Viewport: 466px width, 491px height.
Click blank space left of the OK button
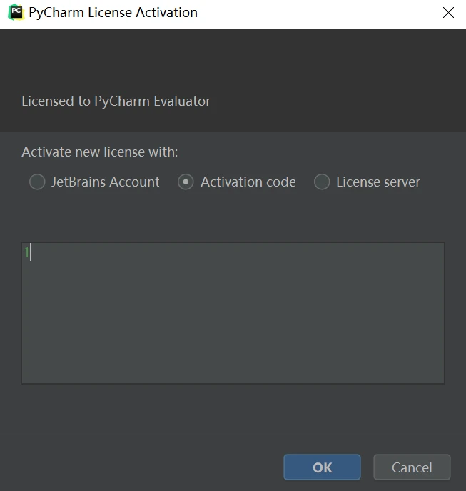[x=143, y=467]
